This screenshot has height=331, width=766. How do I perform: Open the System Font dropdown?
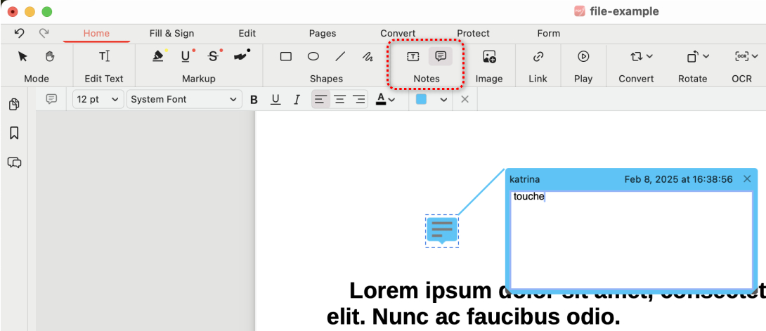pyautogui.click(x=185, y=100)
